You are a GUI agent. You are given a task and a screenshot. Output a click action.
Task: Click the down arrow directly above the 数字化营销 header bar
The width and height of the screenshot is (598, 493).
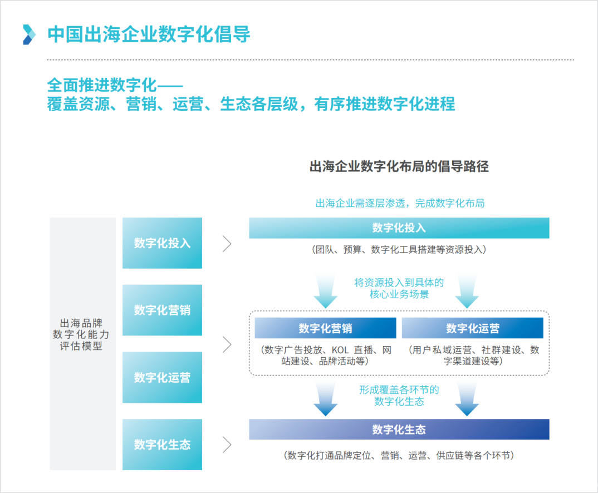click(326, 292)
